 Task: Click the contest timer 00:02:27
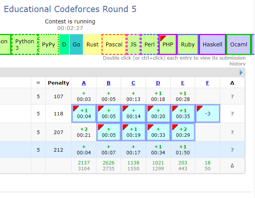pyautogui.click(x=70, y=28)
